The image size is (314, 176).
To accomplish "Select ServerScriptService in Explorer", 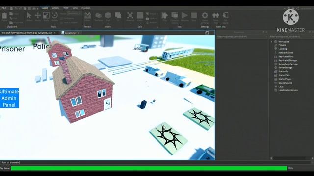I will tap(288, 64).
